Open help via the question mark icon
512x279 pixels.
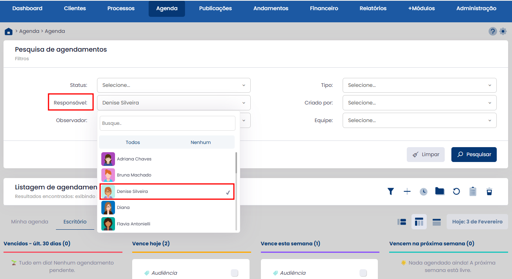pos(492,31)
